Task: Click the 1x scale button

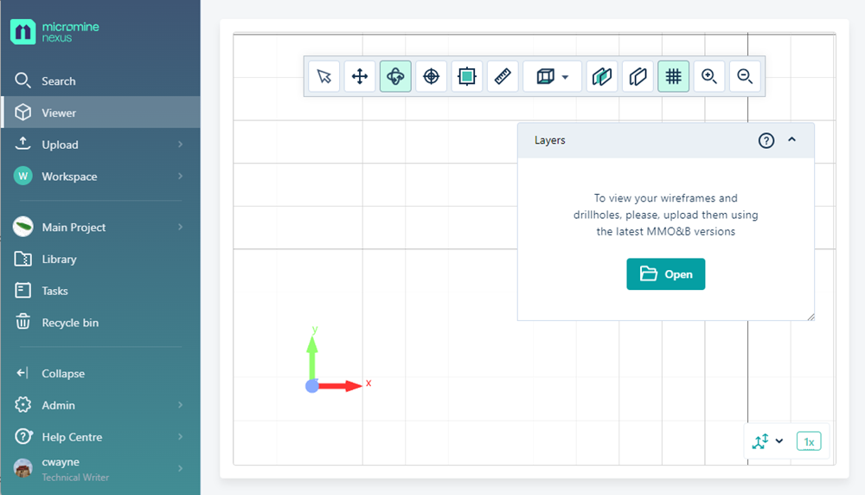Action: [x=809, y=441]
